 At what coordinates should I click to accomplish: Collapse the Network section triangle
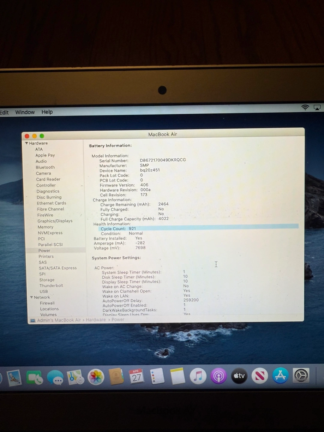(31, 297)
